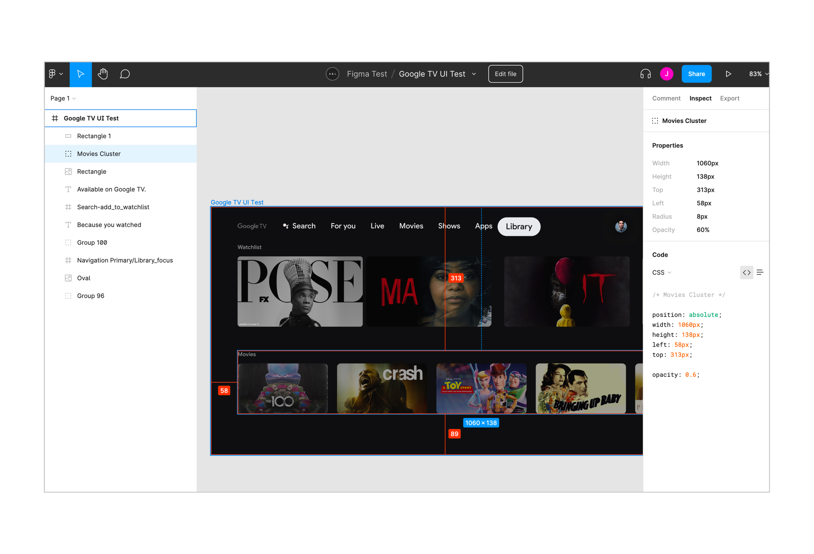
Task: Click Figma Test project breadcrumb
Action: point(367,74)
